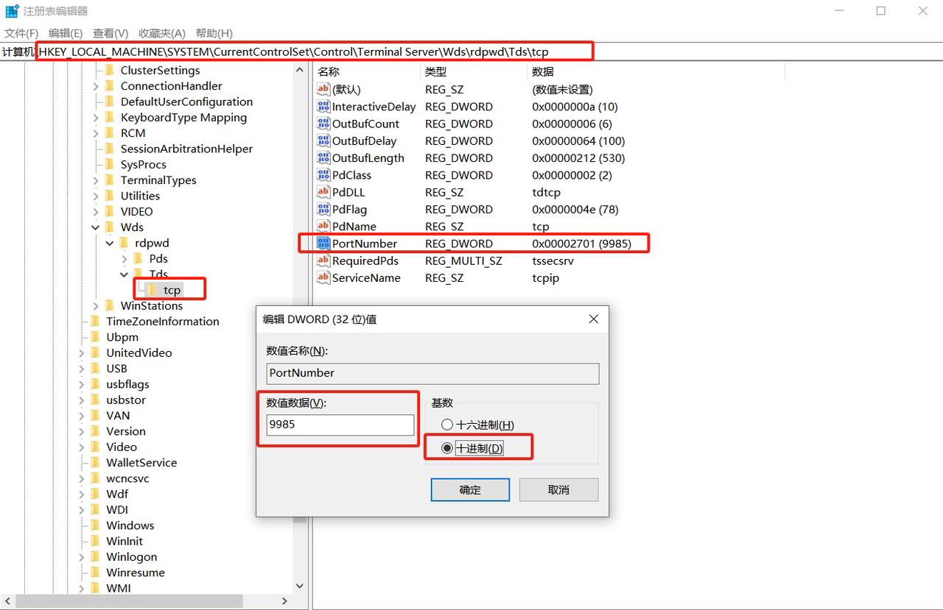Expand the Pds tree node
Image resolution: width=943 pixels, height=610 pixels.
coord(125,259)
